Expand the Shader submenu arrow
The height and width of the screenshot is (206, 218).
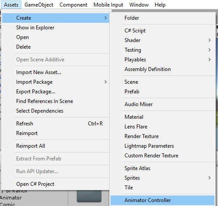pos(210,40)
